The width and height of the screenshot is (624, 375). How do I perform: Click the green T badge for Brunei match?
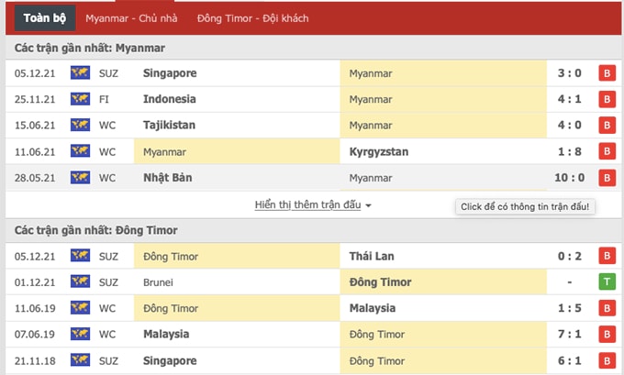pos(607,282)
